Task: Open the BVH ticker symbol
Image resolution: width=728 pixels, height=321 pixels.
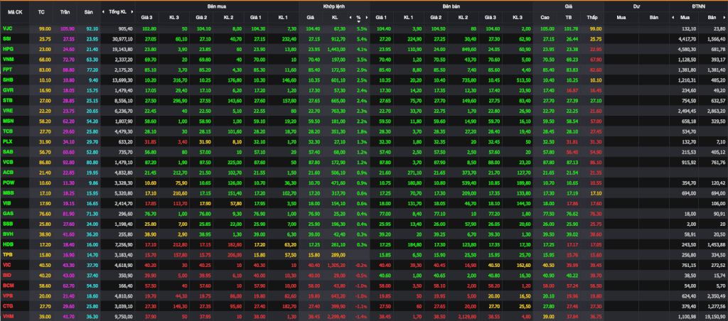Action: click(x=8, y=232)
